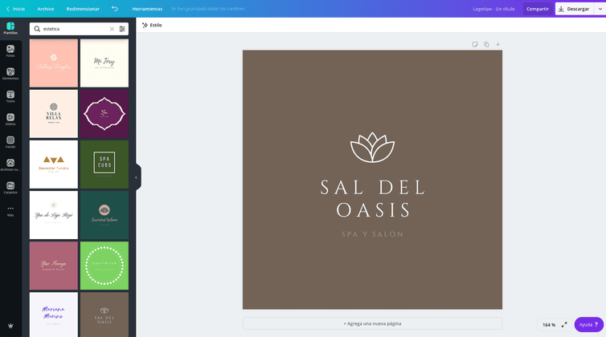Screen dimensions: 606x337
Task: Open the Fondo background panel
Action: [x=10, y=142]
